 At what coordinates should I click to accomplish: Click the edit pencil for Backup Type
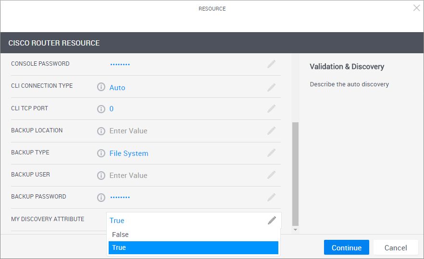pos(272,153)
